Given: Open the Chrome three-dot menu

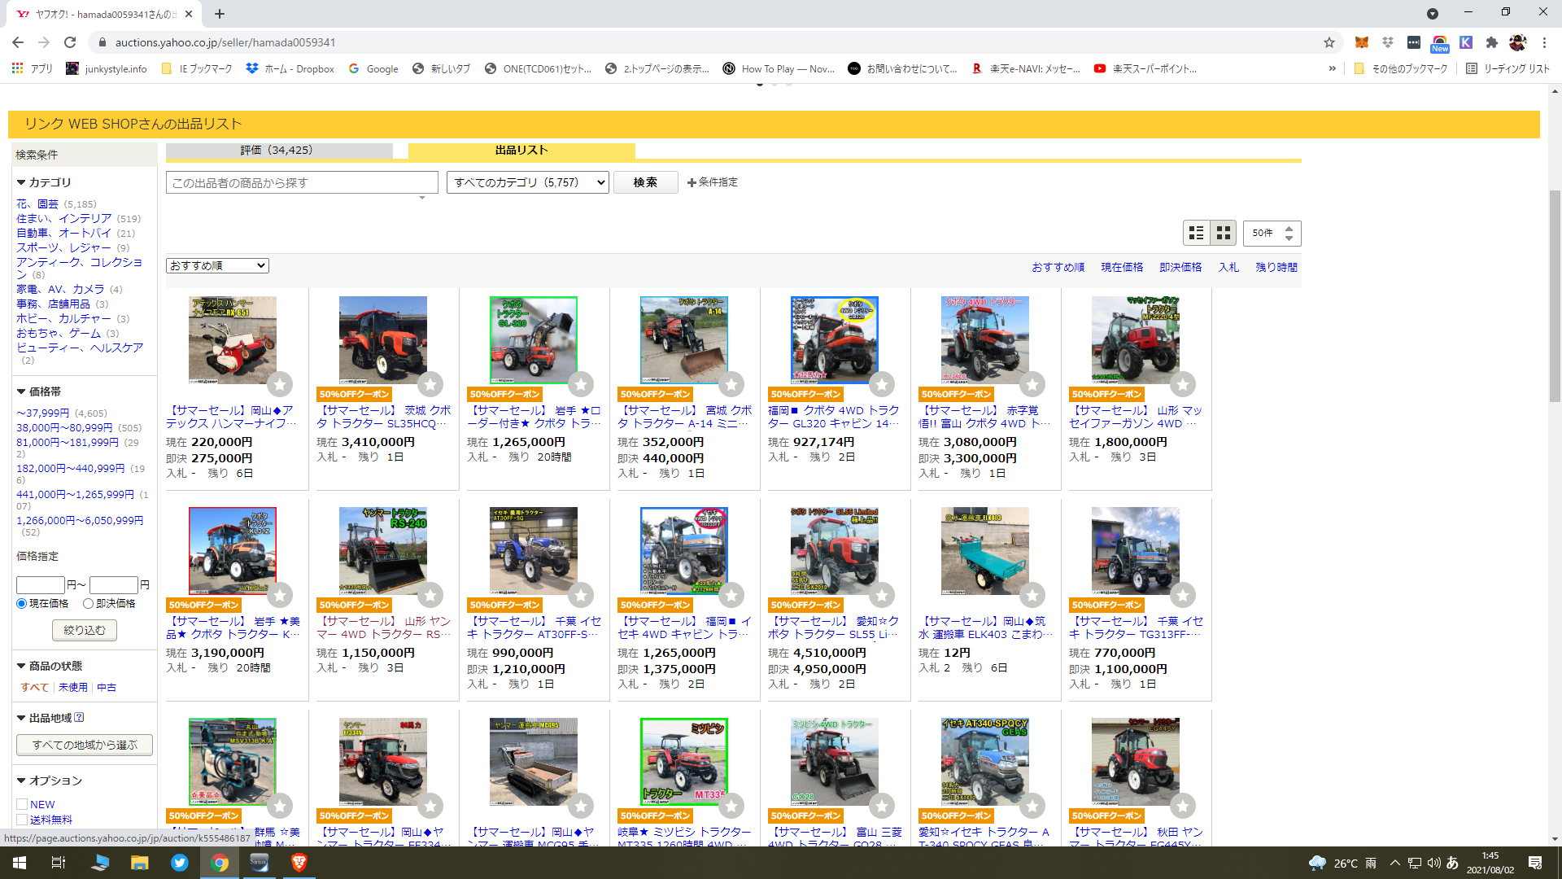Looking at the screenshot, I should (1544, 42).
